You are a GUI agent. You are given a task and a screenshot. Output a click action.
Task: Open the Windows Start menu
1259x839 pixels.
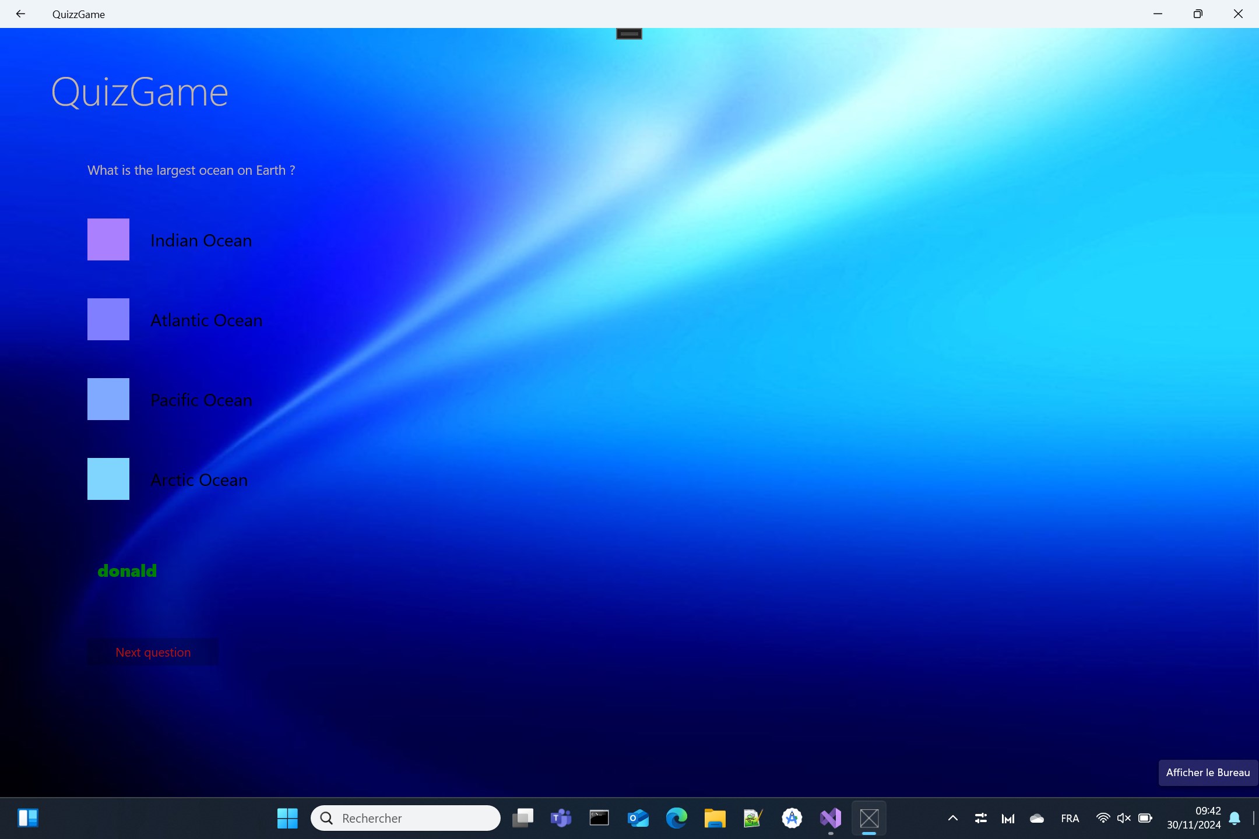(x=287, y=818)
